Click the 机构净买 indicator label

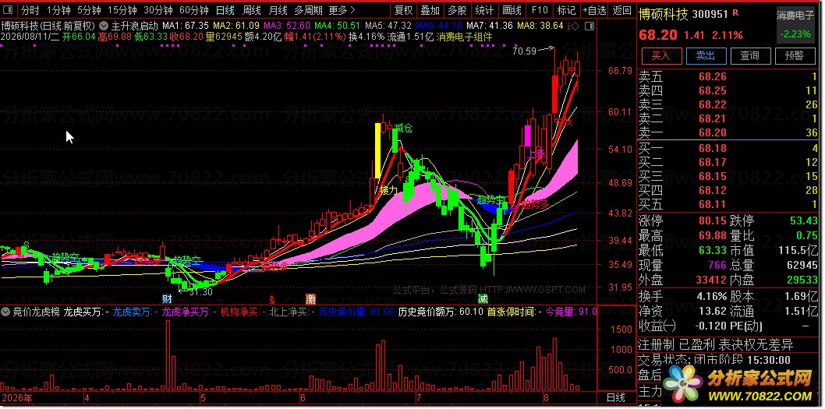(x=243, y=311)
